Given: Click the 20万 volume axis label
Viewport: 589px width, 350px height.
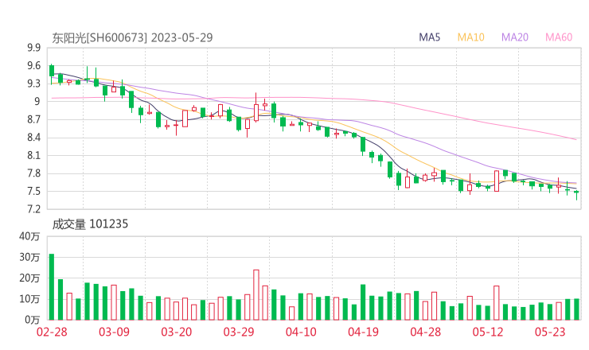Looking at the screenshot, I should tap(29, 278).
